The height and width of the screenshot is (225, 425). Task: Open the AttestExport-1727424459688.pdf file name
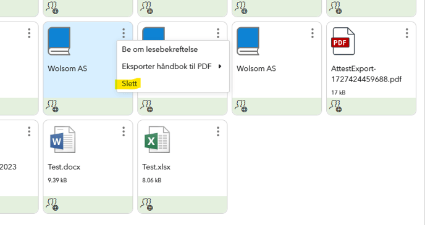tap(366, 74)
